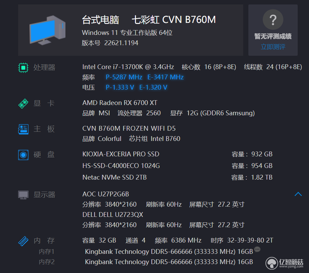Screen dimensions: 309x273
Task: Click 频率 6386 MHz memory value
Action: (x=178, y=240)
